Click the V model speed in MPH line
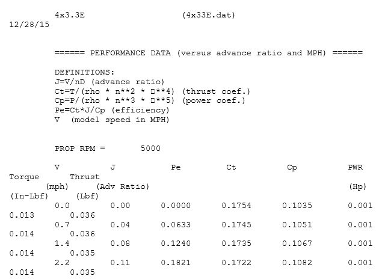 (112, 120)
